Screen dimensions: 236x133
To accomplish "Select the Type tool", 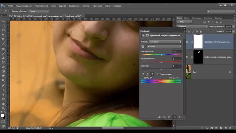I will click(x=3, y=90).
